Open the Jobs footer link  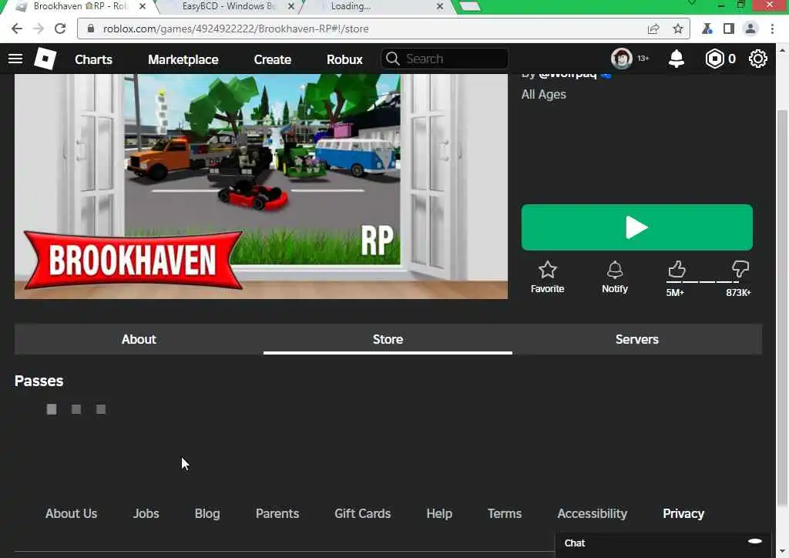click(146, 513)
